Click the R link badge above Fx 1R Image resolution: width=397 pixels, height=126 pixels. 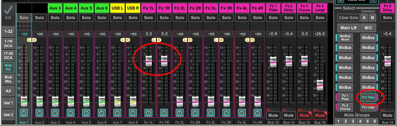point(159,39)
